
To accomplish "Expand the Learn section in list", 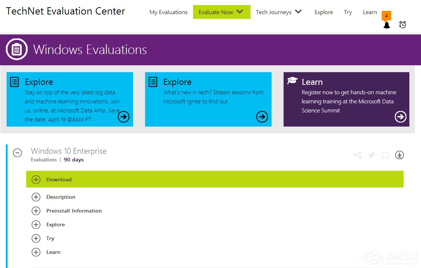I will (x=36, y=252).
